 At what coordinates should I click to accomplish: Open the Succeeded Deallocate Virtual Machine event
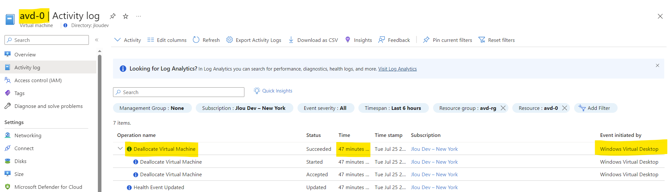(x=165, y=149)
